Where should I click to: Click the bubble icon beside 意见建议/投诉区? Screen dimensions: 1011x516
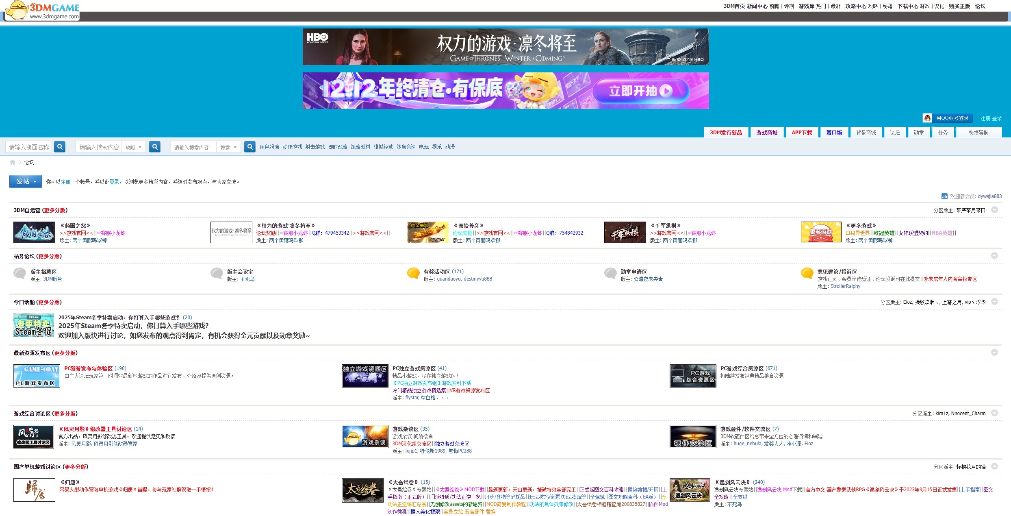(x=807, y=274)
